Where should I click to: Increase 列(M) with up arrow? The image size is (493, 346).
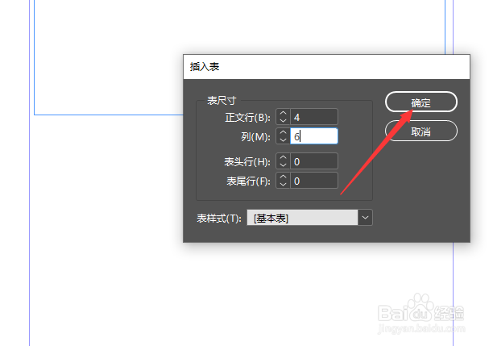[x=283, y=132]
